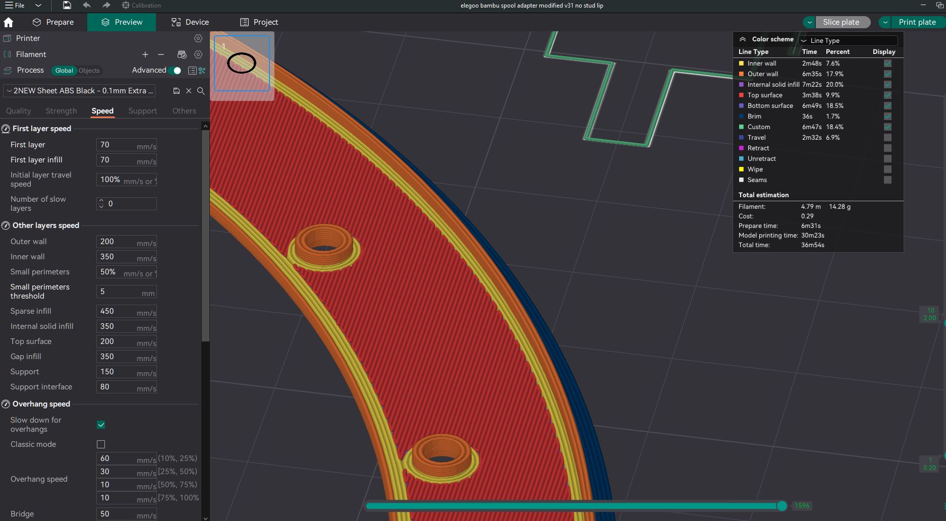The width and height of the screenshot is (946, 521).
Task: Save the process preset with disk icon
Action: (x=176, y=91)
